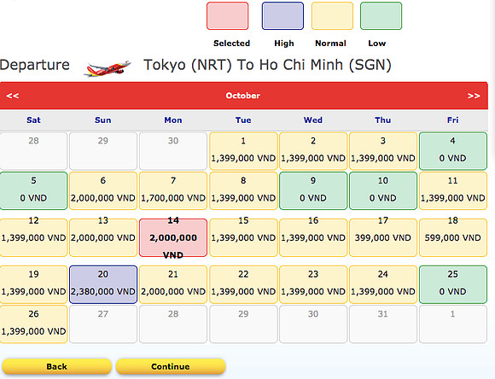
Task: Select October 25 with 0 VND fare
Action: (x=453, y=284)
